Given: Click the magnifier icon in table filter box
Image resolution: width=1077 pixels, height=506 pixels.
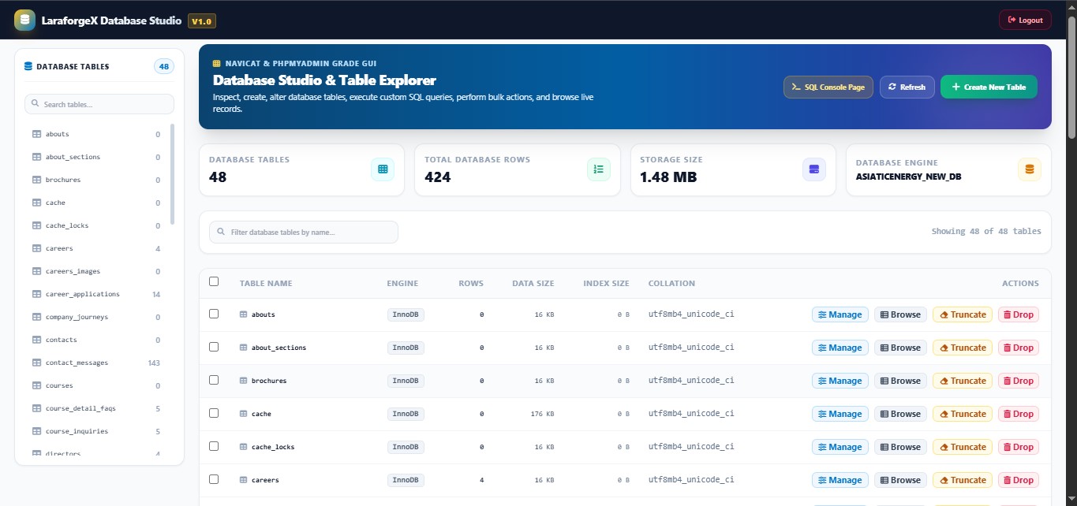Looking at the screenshot, I should [x=221, y=233].
